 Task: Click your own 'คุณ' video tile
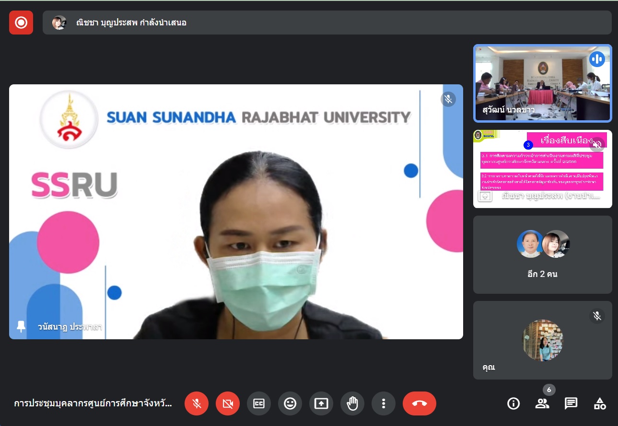(x=542, y=340)
